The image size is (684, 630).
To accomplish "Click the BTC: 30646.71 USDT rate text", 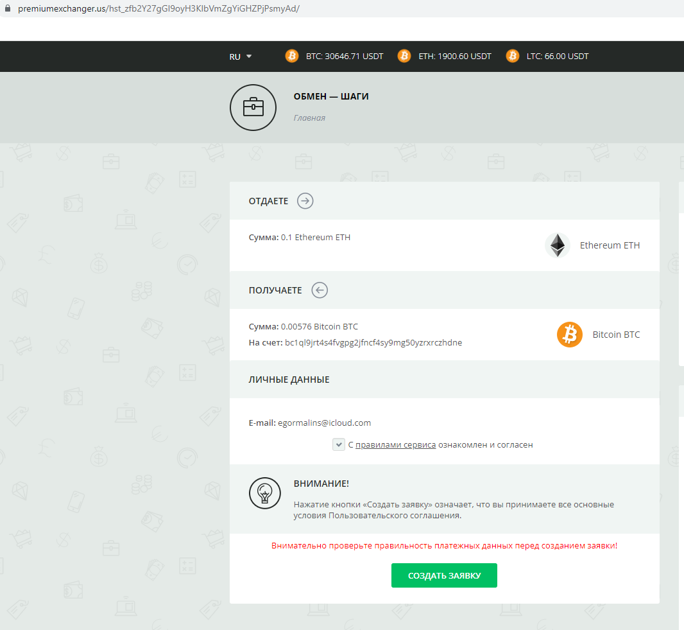I will pos(345,57).
